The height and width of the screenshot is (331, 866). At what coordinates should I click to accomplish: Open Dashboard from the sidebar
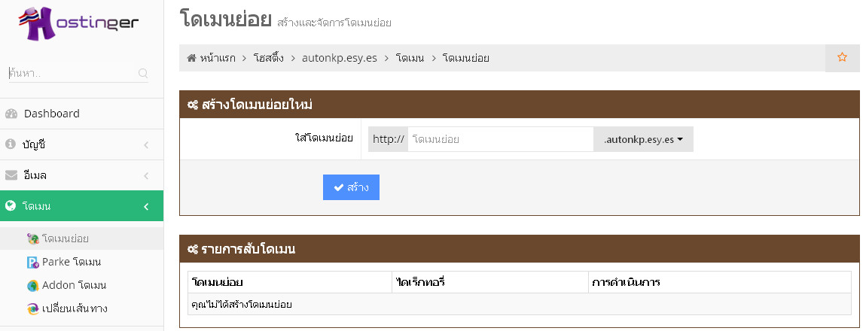(51, 114)
